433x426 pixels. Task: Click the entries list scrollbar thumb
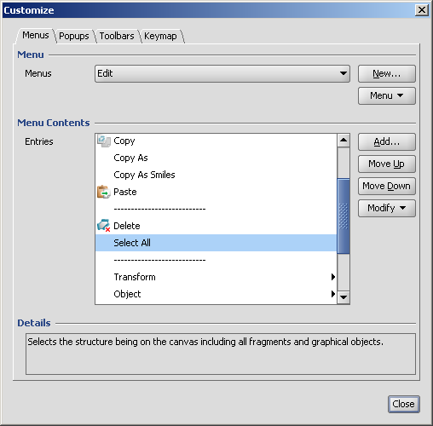[344, 216]
